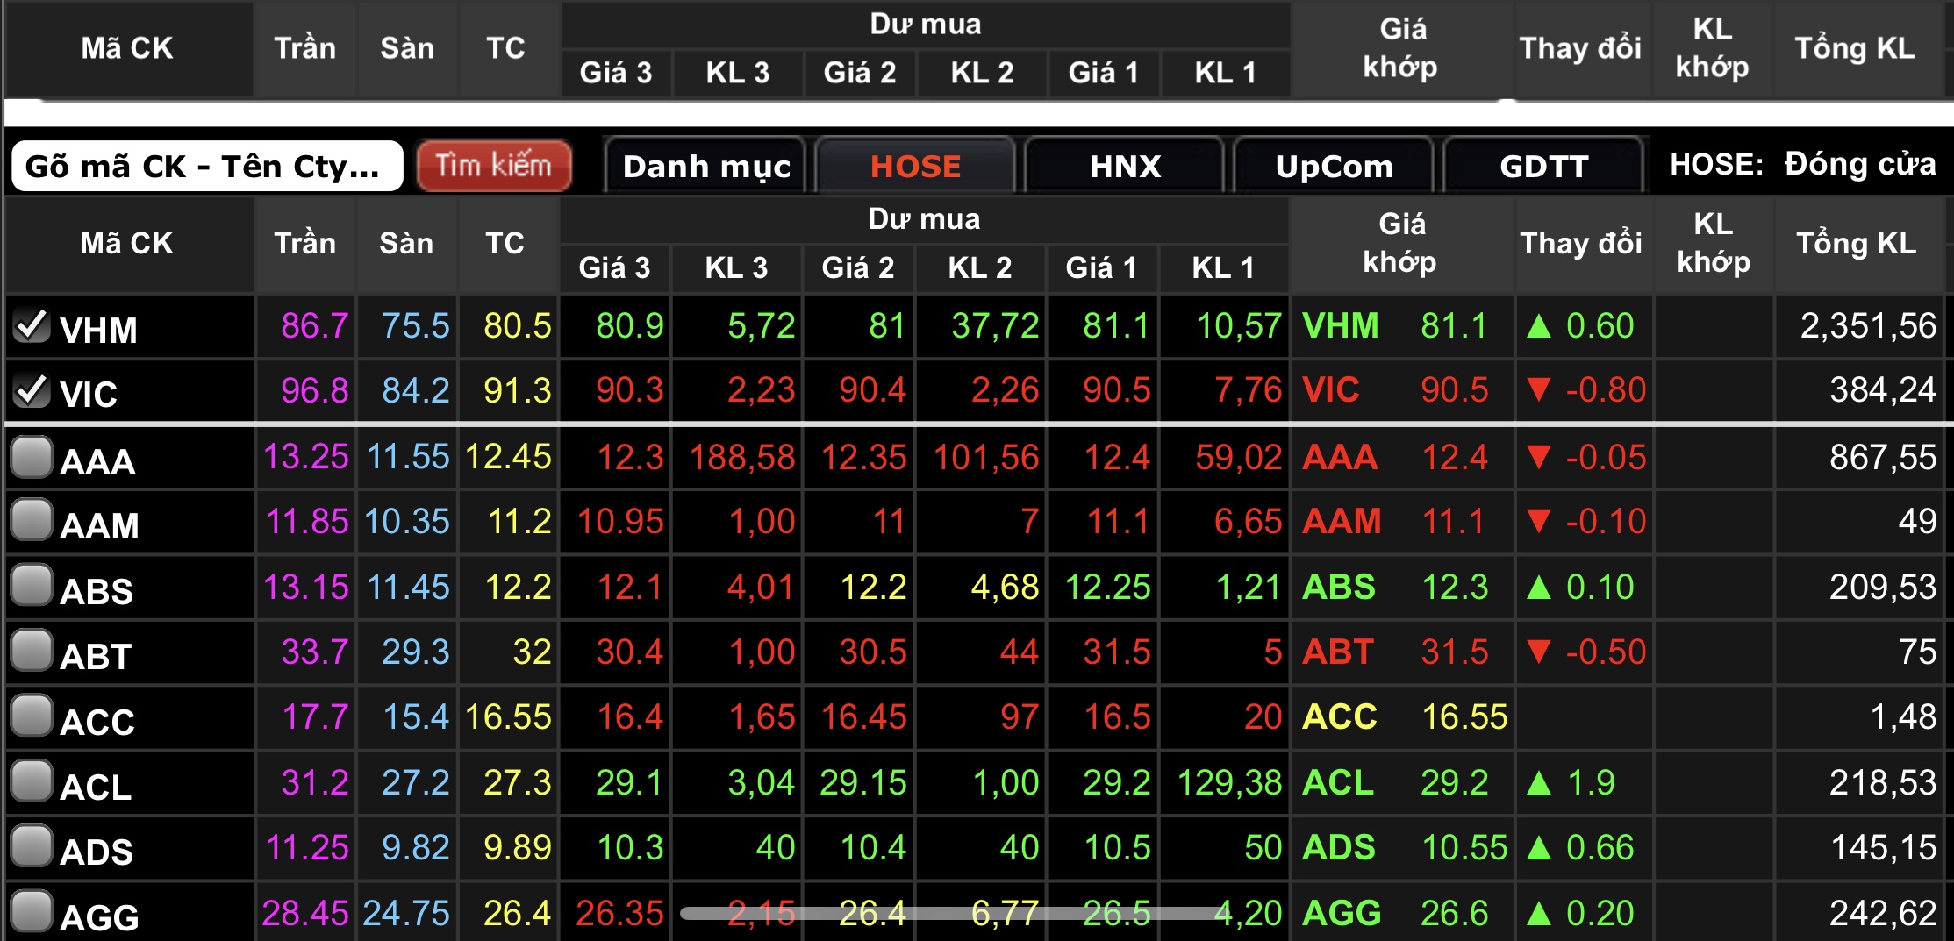Click ACC matched price 16.55
This screenshot has width=1954, height=941.
click(x=1464, y=716)
